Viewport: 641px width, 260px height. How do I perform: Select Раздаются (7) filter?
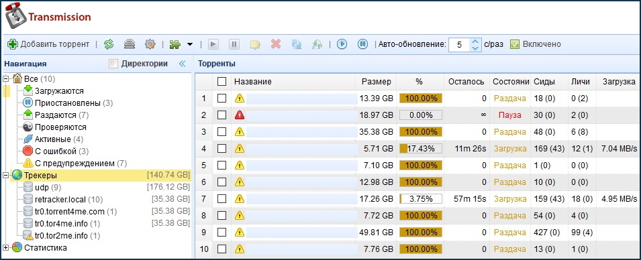[x=56, y=115]
